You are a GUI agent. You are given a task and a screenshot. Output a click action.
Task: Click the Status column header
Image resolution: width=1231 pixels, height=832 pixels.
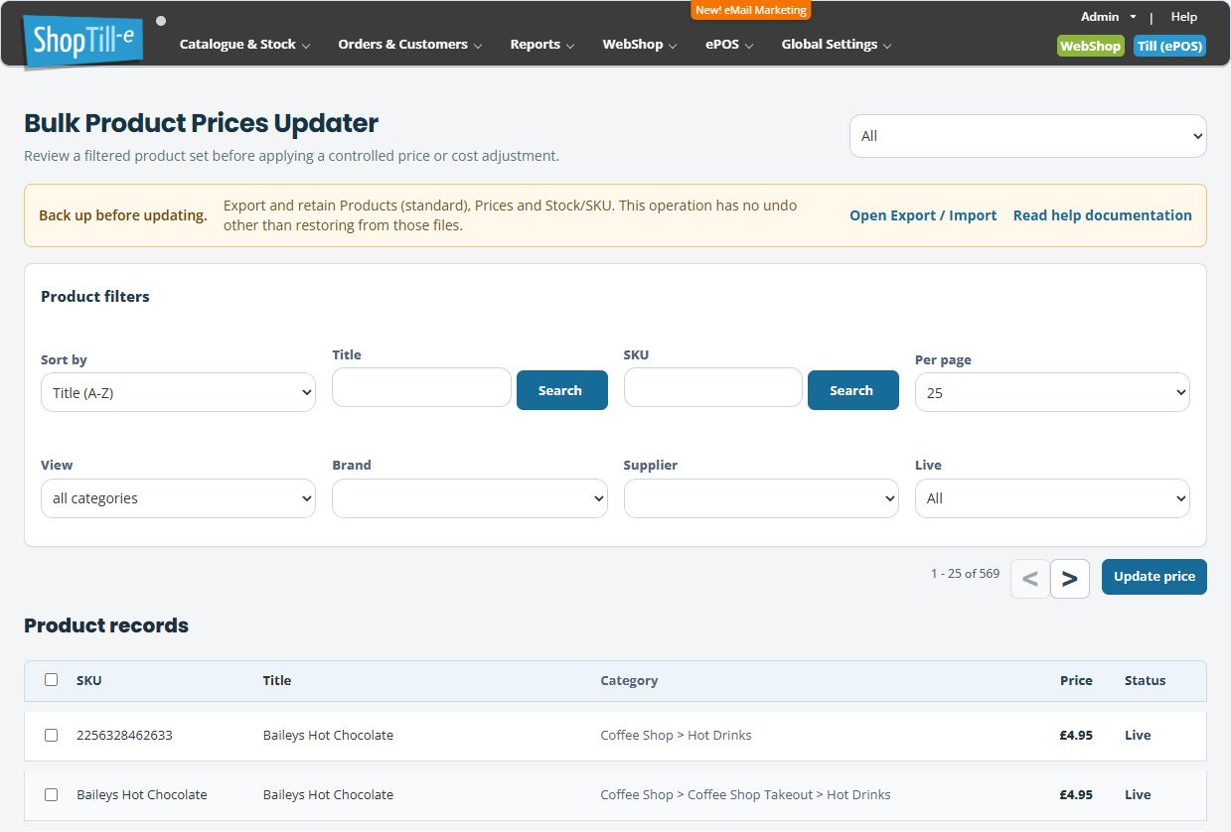1145,681
